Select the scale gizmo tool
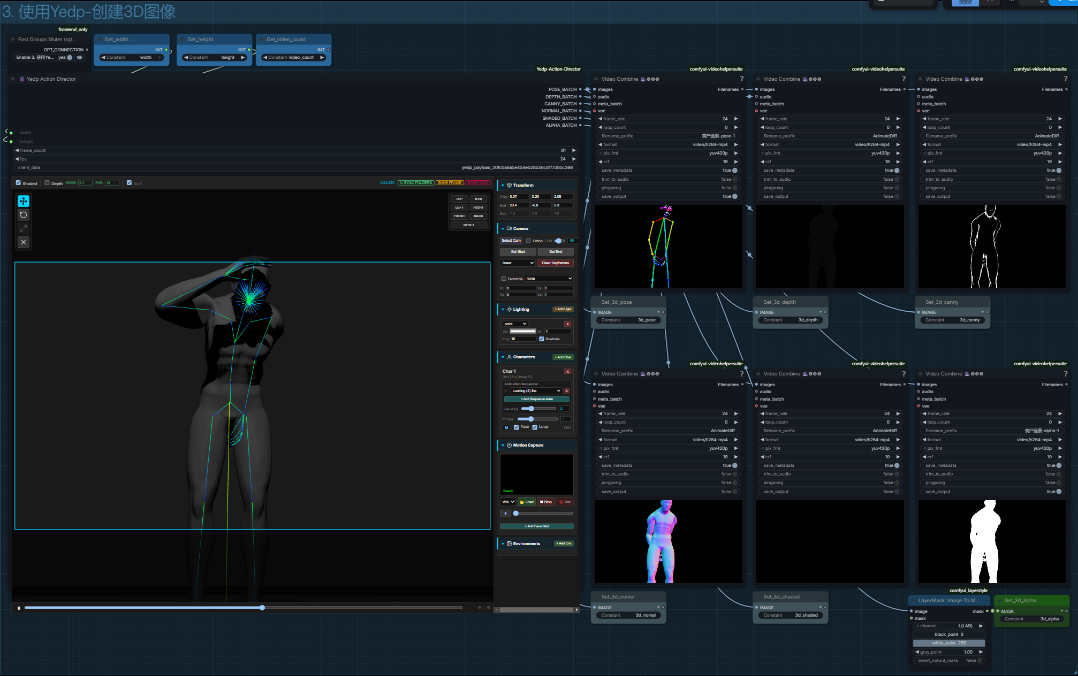 point(24,228)
